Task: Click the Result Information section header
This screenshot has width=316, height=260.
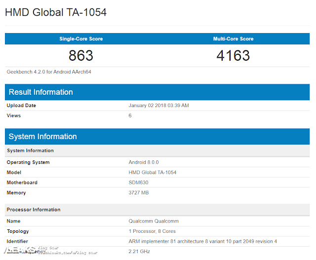Action: click(157, 92)
